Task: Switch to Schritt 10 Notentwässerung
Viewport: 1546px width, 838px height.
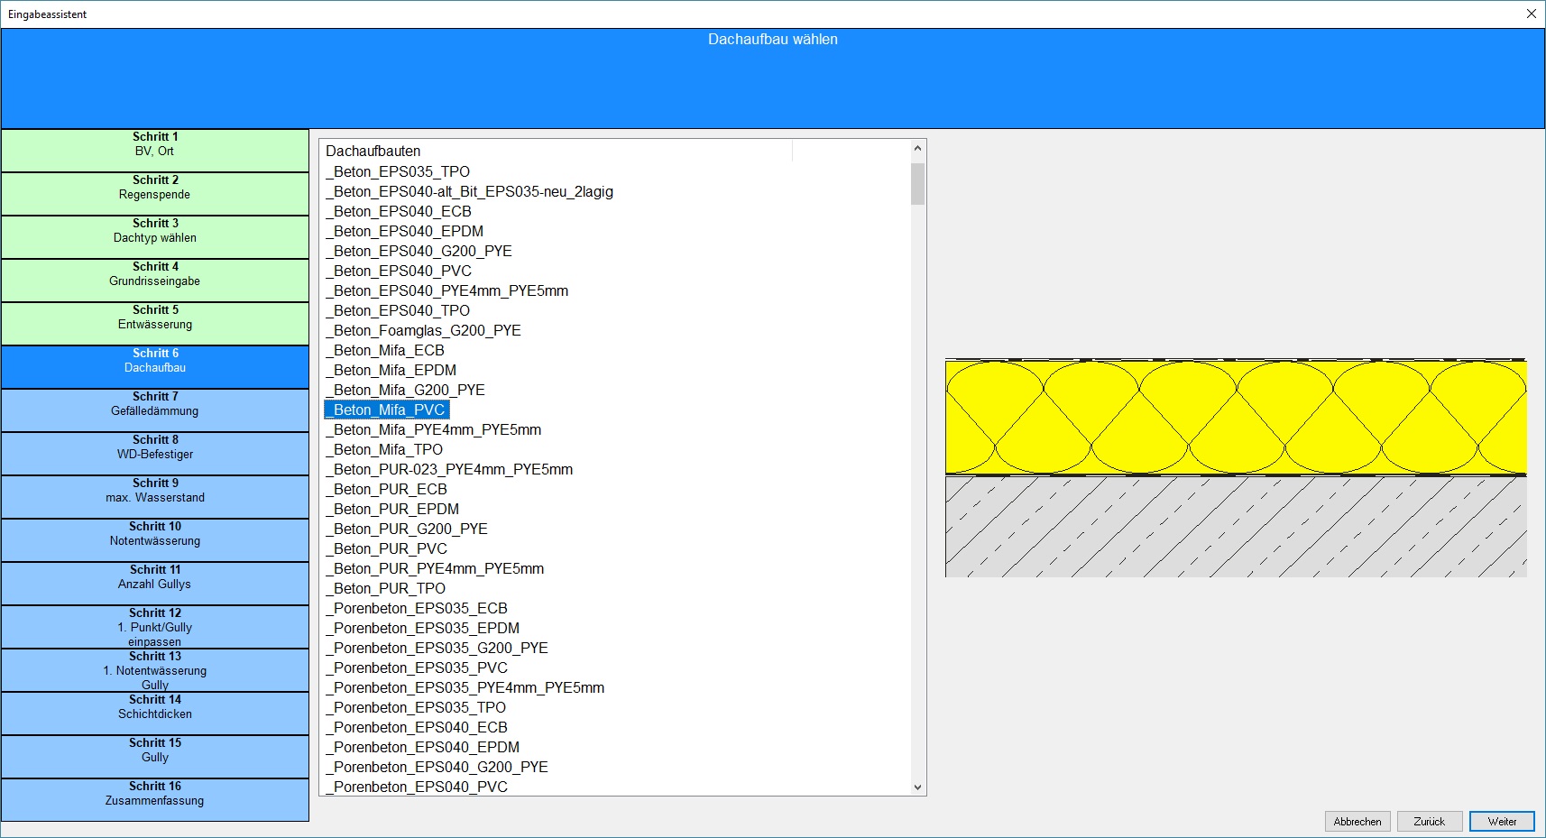Action: coord(155,539)
